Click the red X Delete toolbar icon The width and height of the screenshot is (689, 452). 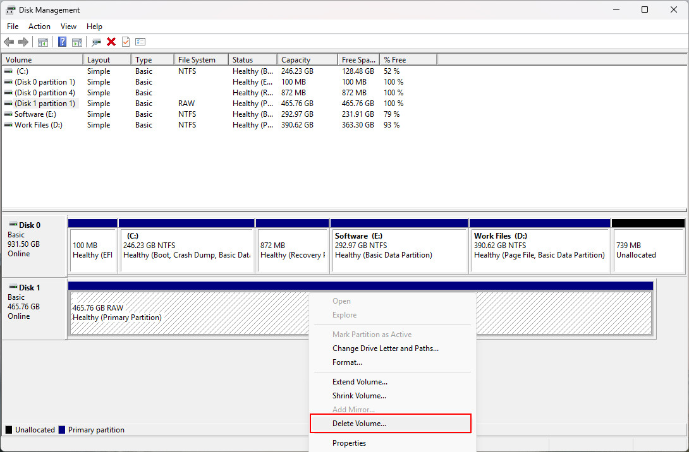(111, 42)
